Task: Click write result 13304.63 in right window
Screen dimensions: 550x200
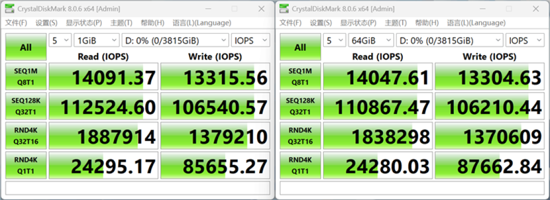Action: [x=490, y=77]
